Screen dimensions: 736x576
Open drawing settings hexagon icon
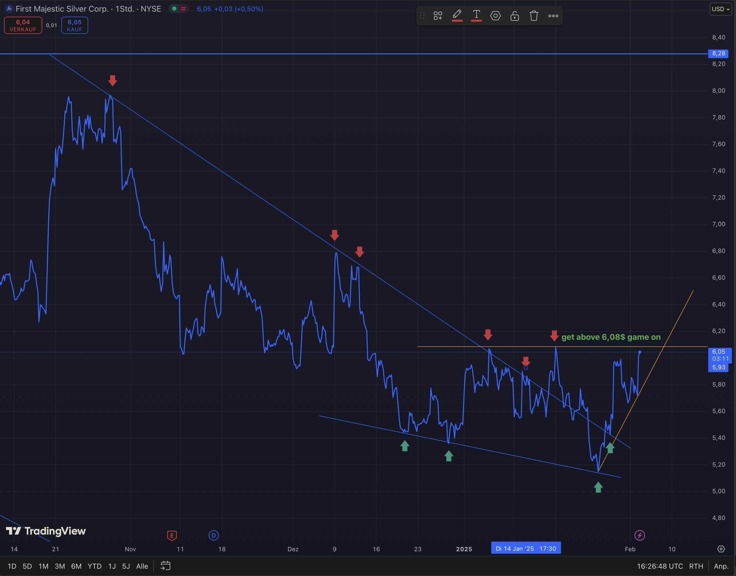495,16
